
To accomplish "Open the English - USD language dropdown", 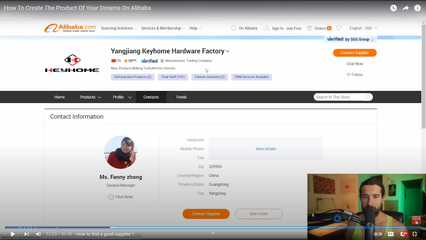I will [363, 28].
